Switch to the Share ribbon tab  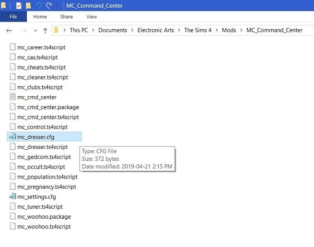(67, 17)
